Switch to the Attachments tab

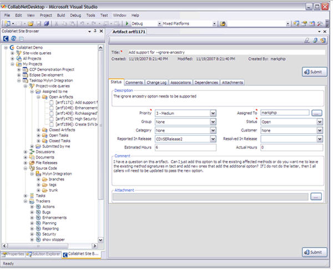[x=233, y=83]
